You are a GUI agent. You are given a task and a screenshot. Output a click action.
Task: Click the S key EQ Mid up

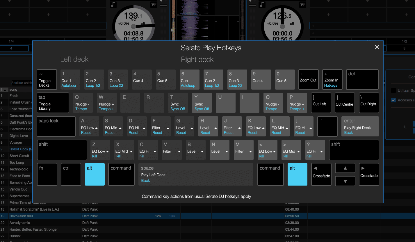tap(113, 127)
